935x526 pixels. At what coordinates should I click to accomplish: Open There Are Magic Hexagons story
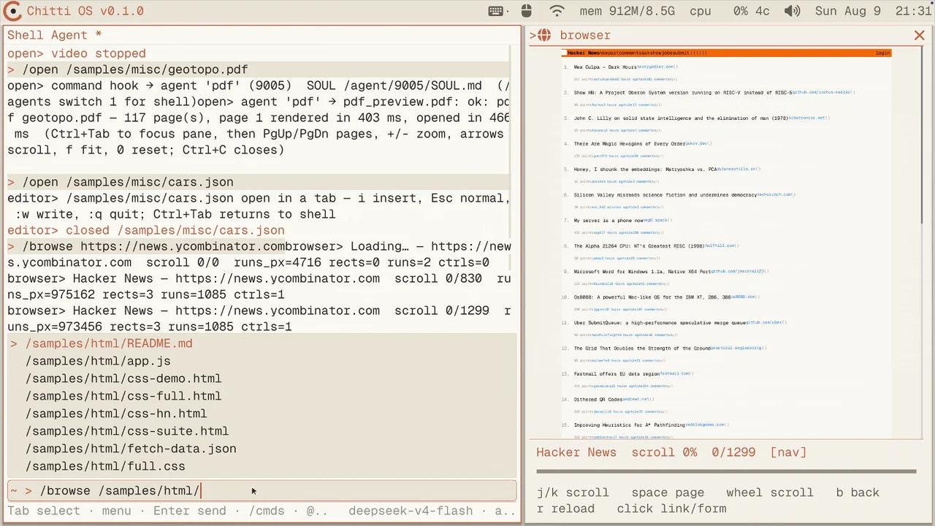(629, 144)
